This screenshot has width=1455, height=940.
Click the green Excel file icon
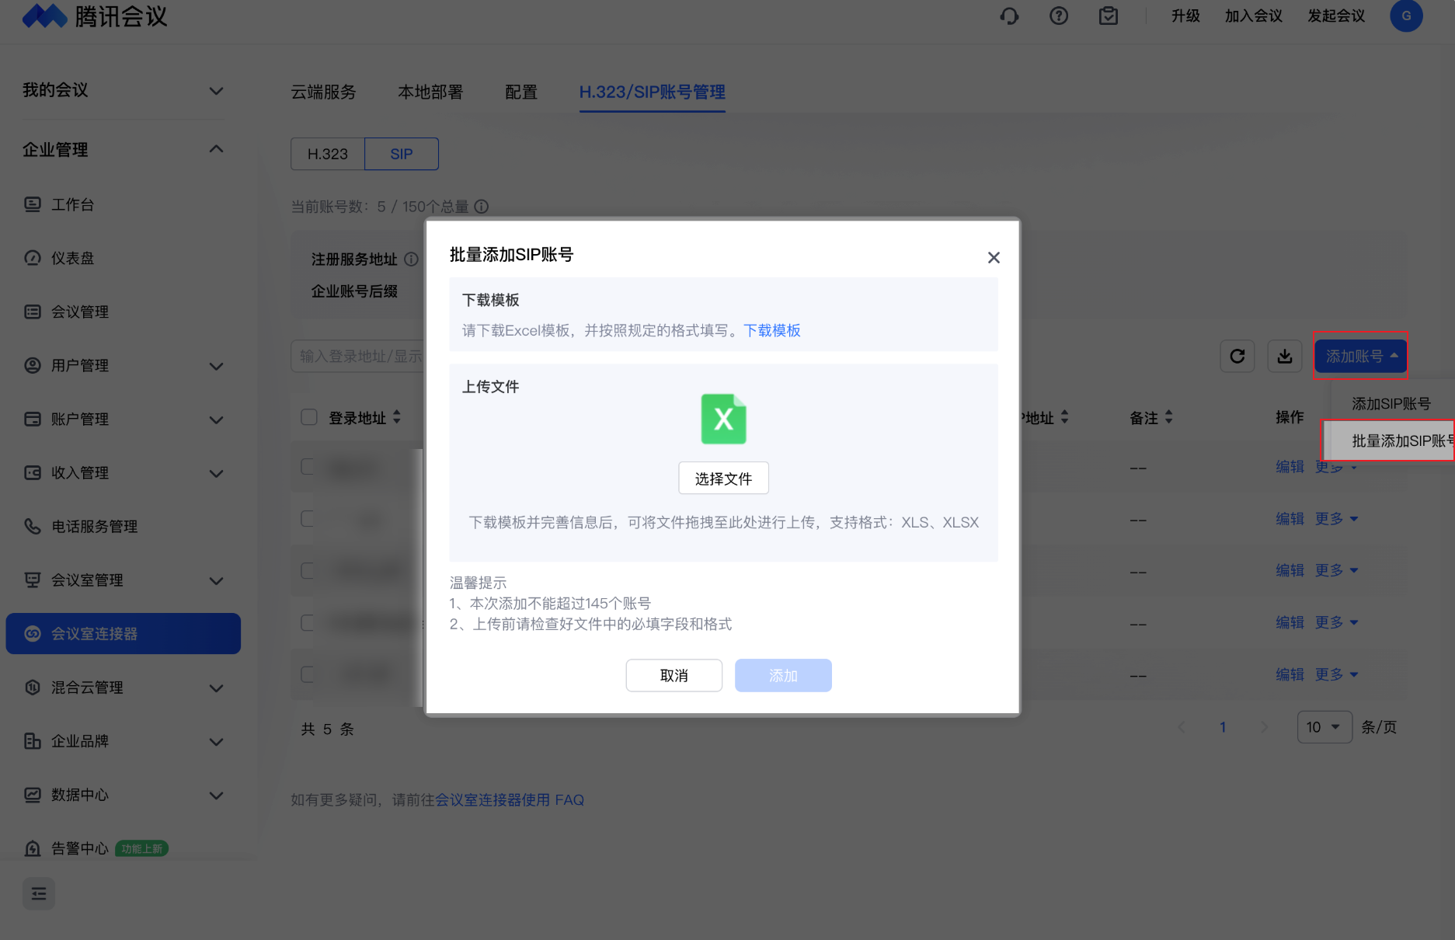[x=723, y=419]
